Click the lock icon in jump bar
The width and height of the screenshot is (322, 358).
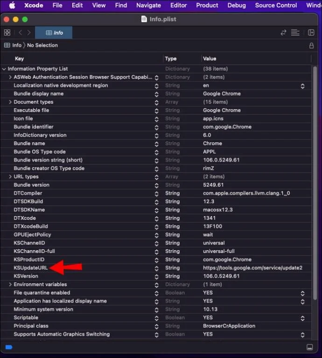311,45
